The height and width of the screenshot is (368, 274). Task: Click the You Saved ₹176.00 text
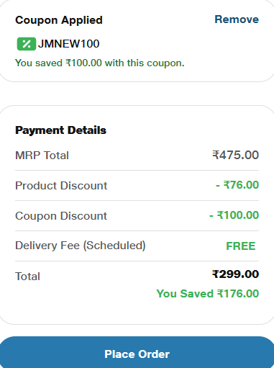[208, 294]
